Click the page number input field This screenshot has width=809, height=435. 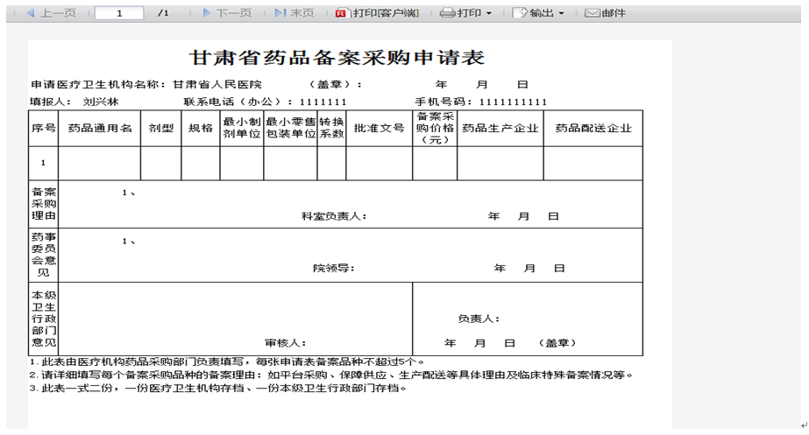tap(119, 13)
